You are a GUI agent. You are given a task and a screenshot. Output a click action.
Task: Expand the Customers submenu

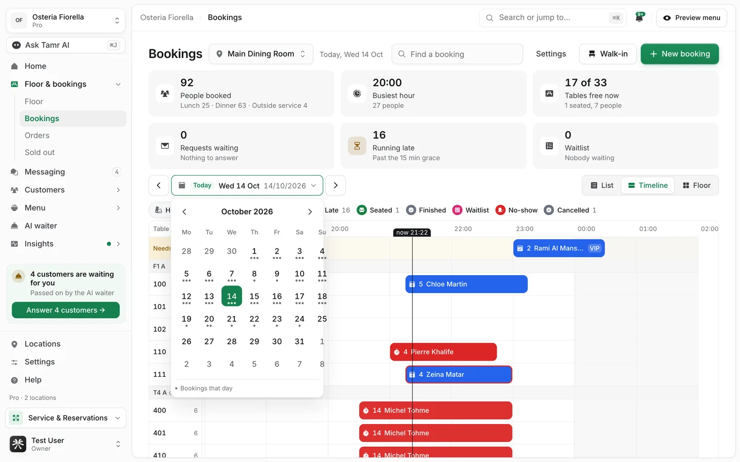click(118, 190)
